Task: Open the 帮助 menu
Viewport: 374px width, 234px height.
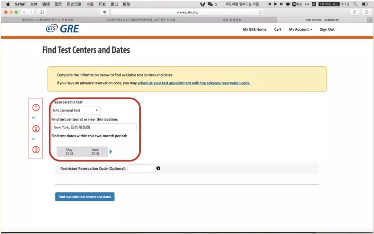Action: pos(126,4)
